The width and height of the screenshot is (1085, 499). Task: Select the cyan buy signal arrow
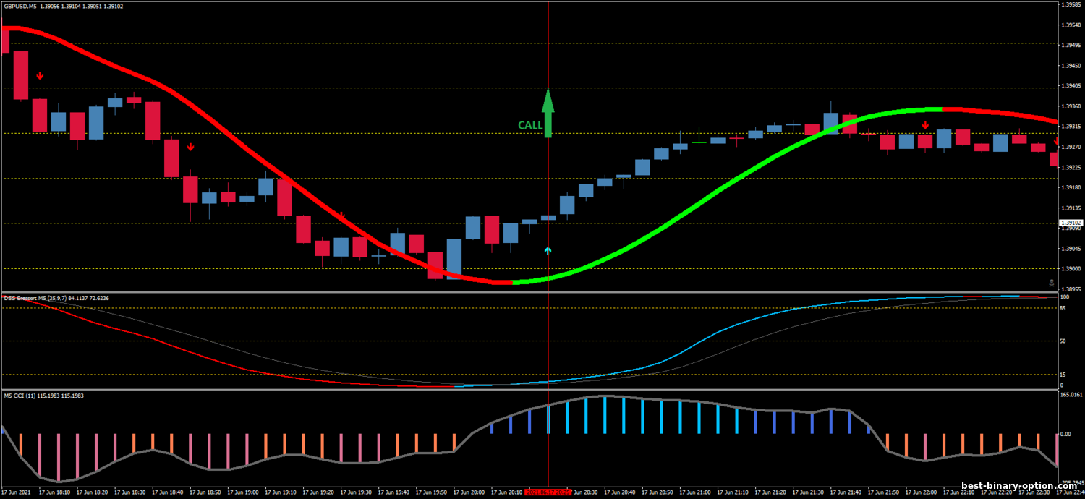(548, 251)
